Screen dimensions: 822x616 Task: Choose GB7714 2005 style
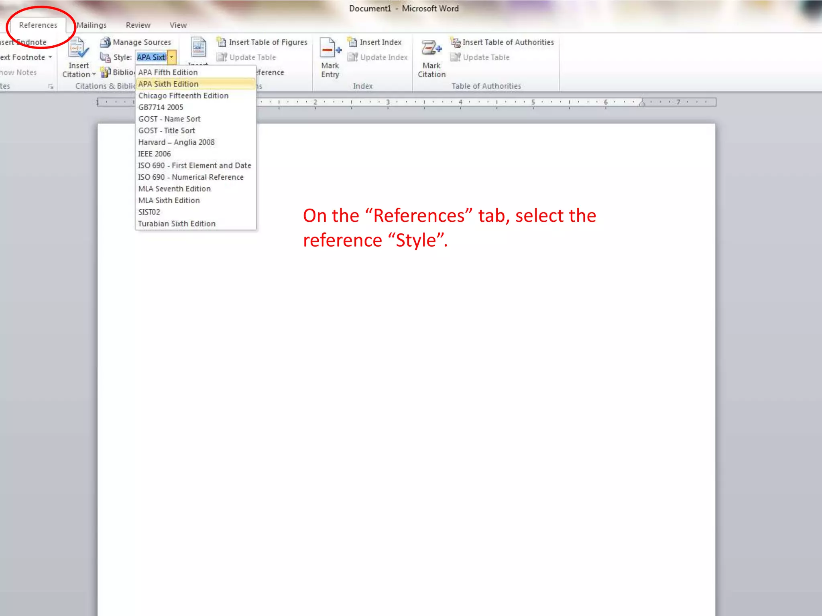pyautogui.click(x=195, y=107)
